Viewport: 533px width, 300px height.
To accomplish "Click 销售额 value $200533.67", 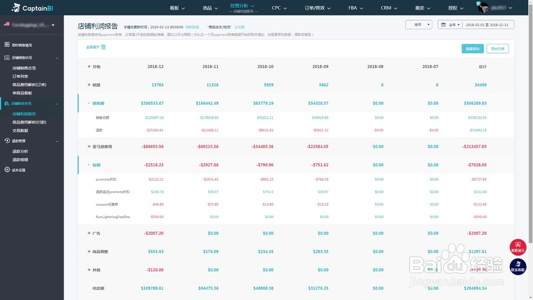I will click(x=152, y=103).
